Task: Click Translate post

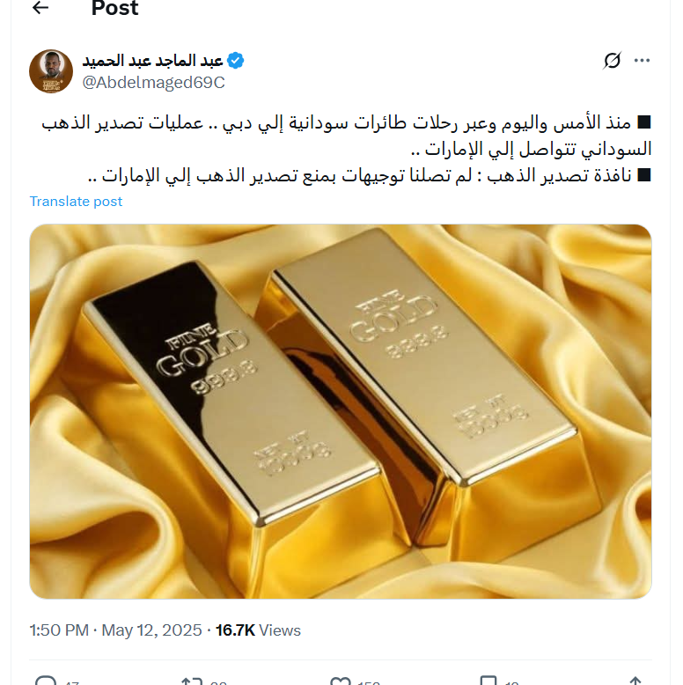Action: click(x=76, y=202)
